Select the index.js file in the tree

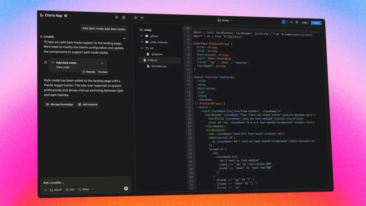[x=152, y=60]
